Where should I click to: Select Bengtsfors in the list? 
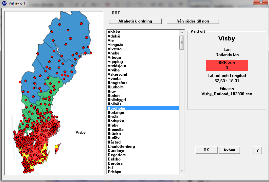(143, 83)
